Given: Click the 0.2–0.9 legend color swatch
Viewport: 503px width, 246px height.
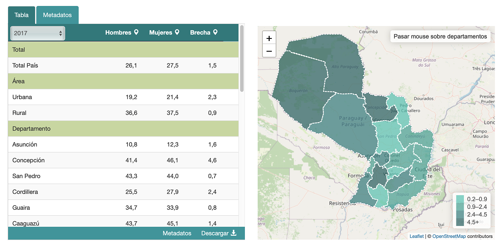Looking at the screenshot, I should tap(460, 199).
